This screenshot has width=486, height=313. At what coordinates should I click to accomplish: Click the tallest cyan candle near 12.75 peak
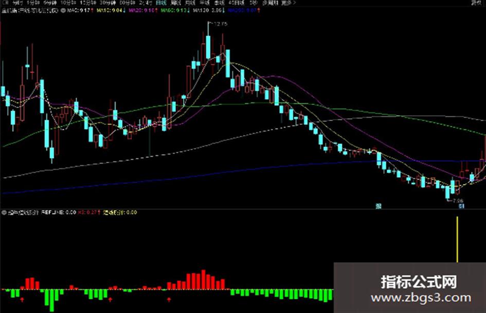coord(208,47)
